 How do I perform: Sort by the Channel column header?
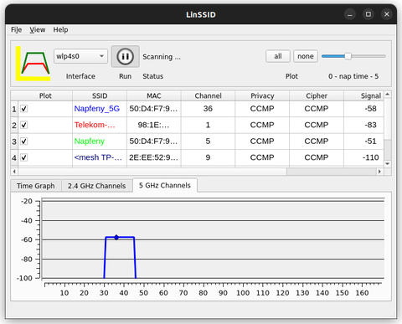click(x=208, y=95)
